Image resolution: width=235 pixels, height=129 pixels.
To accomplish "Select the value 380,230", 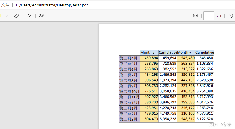I will [x=151, y=102].
